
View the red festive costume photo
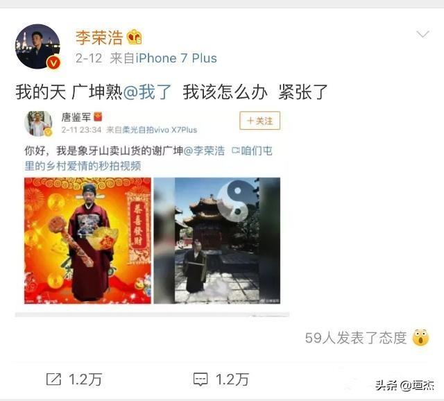click(87, 241)
